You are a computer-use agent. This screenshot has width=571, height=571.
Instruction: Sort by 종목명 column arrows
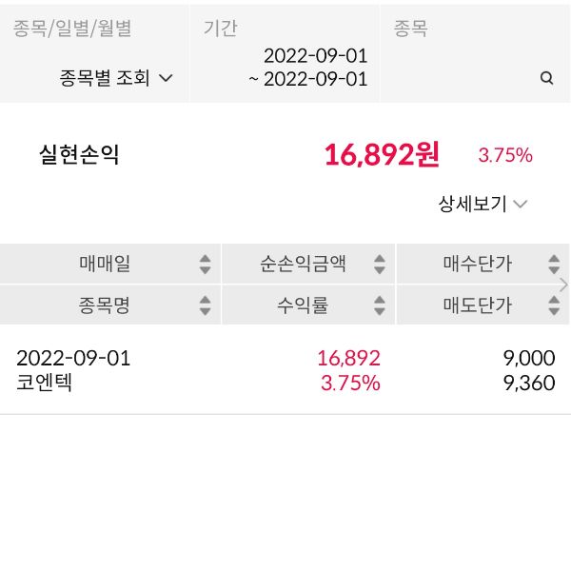pyautogui.click(x=205, y=305)
